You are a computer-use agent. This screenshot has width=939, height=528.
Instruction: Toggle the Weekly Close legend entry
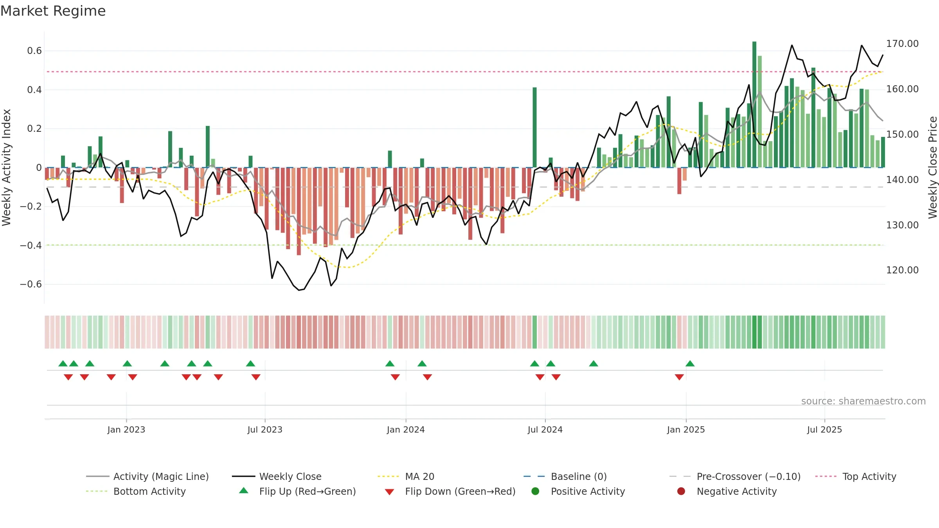click(277, 476)
